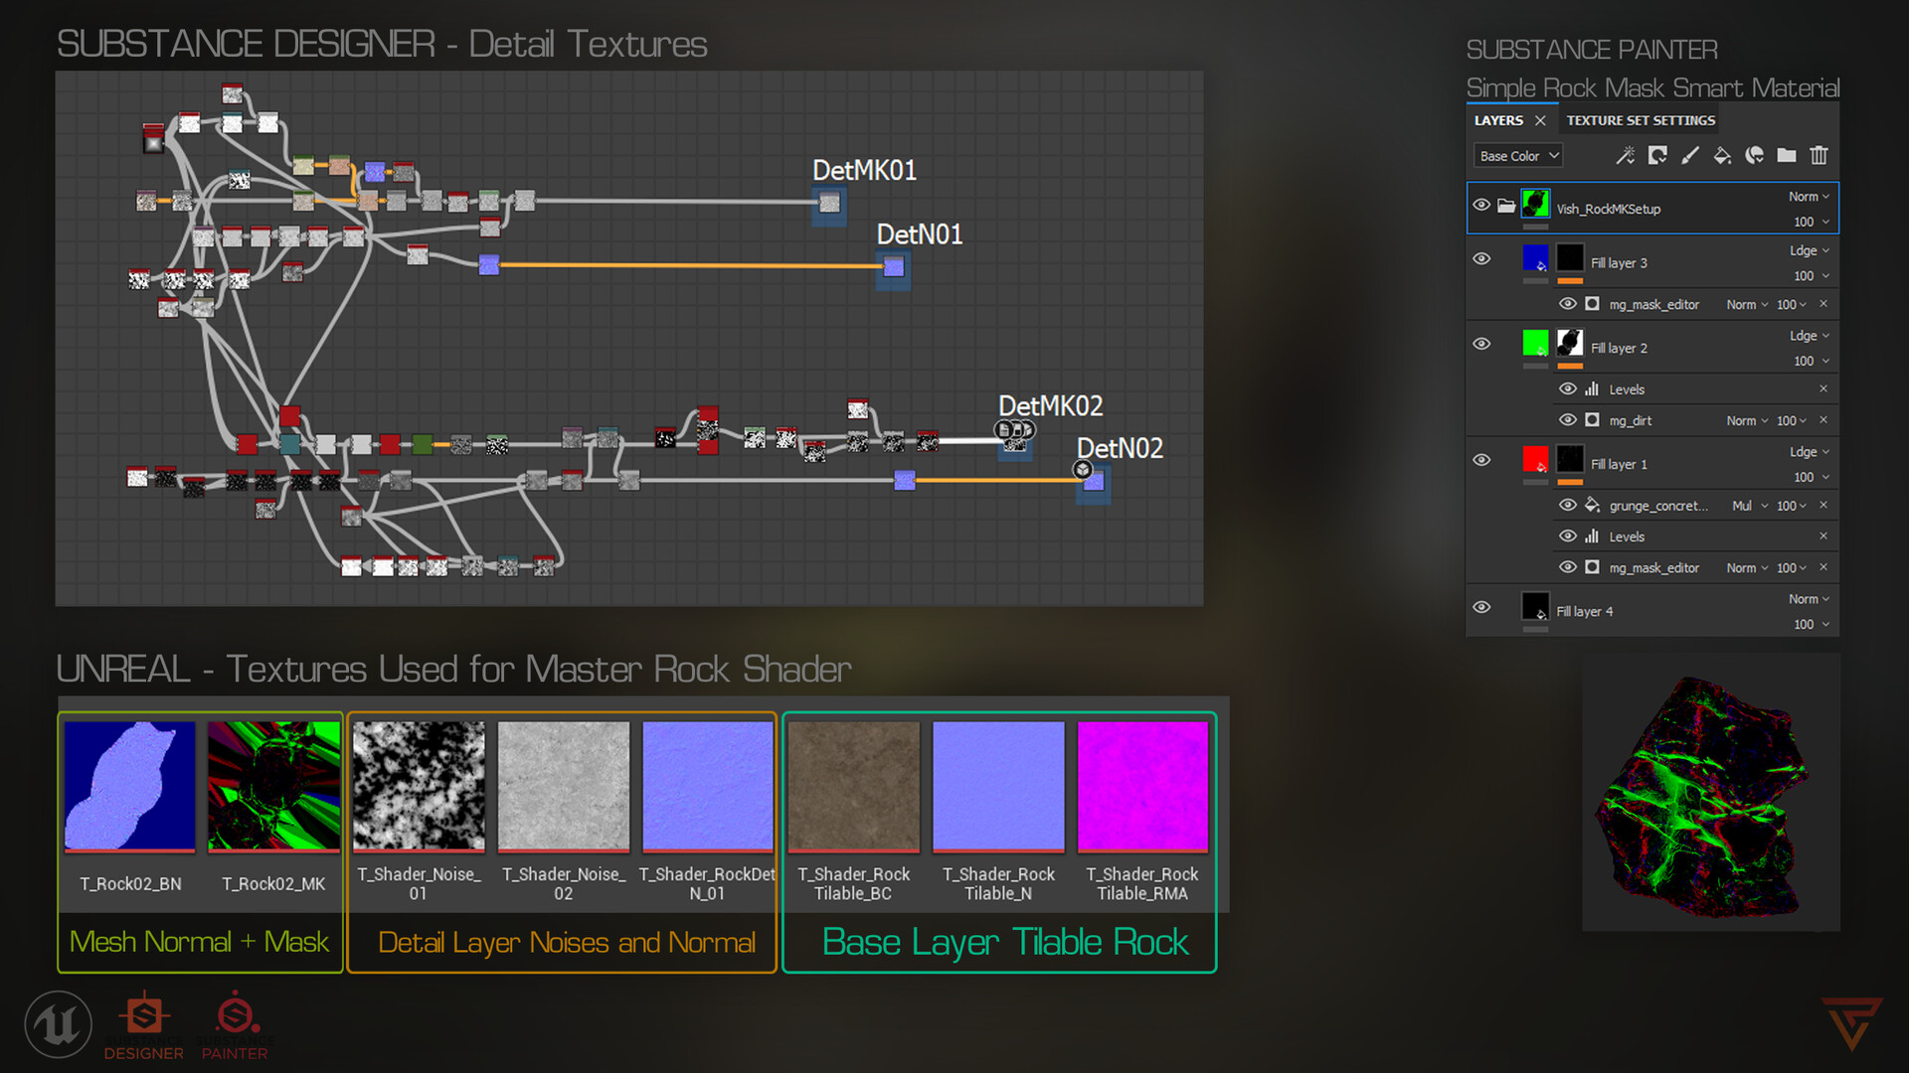Click the X to remove grunge_concret effect
The image size is (1909, 1073).
click(x=1823, y=506)
